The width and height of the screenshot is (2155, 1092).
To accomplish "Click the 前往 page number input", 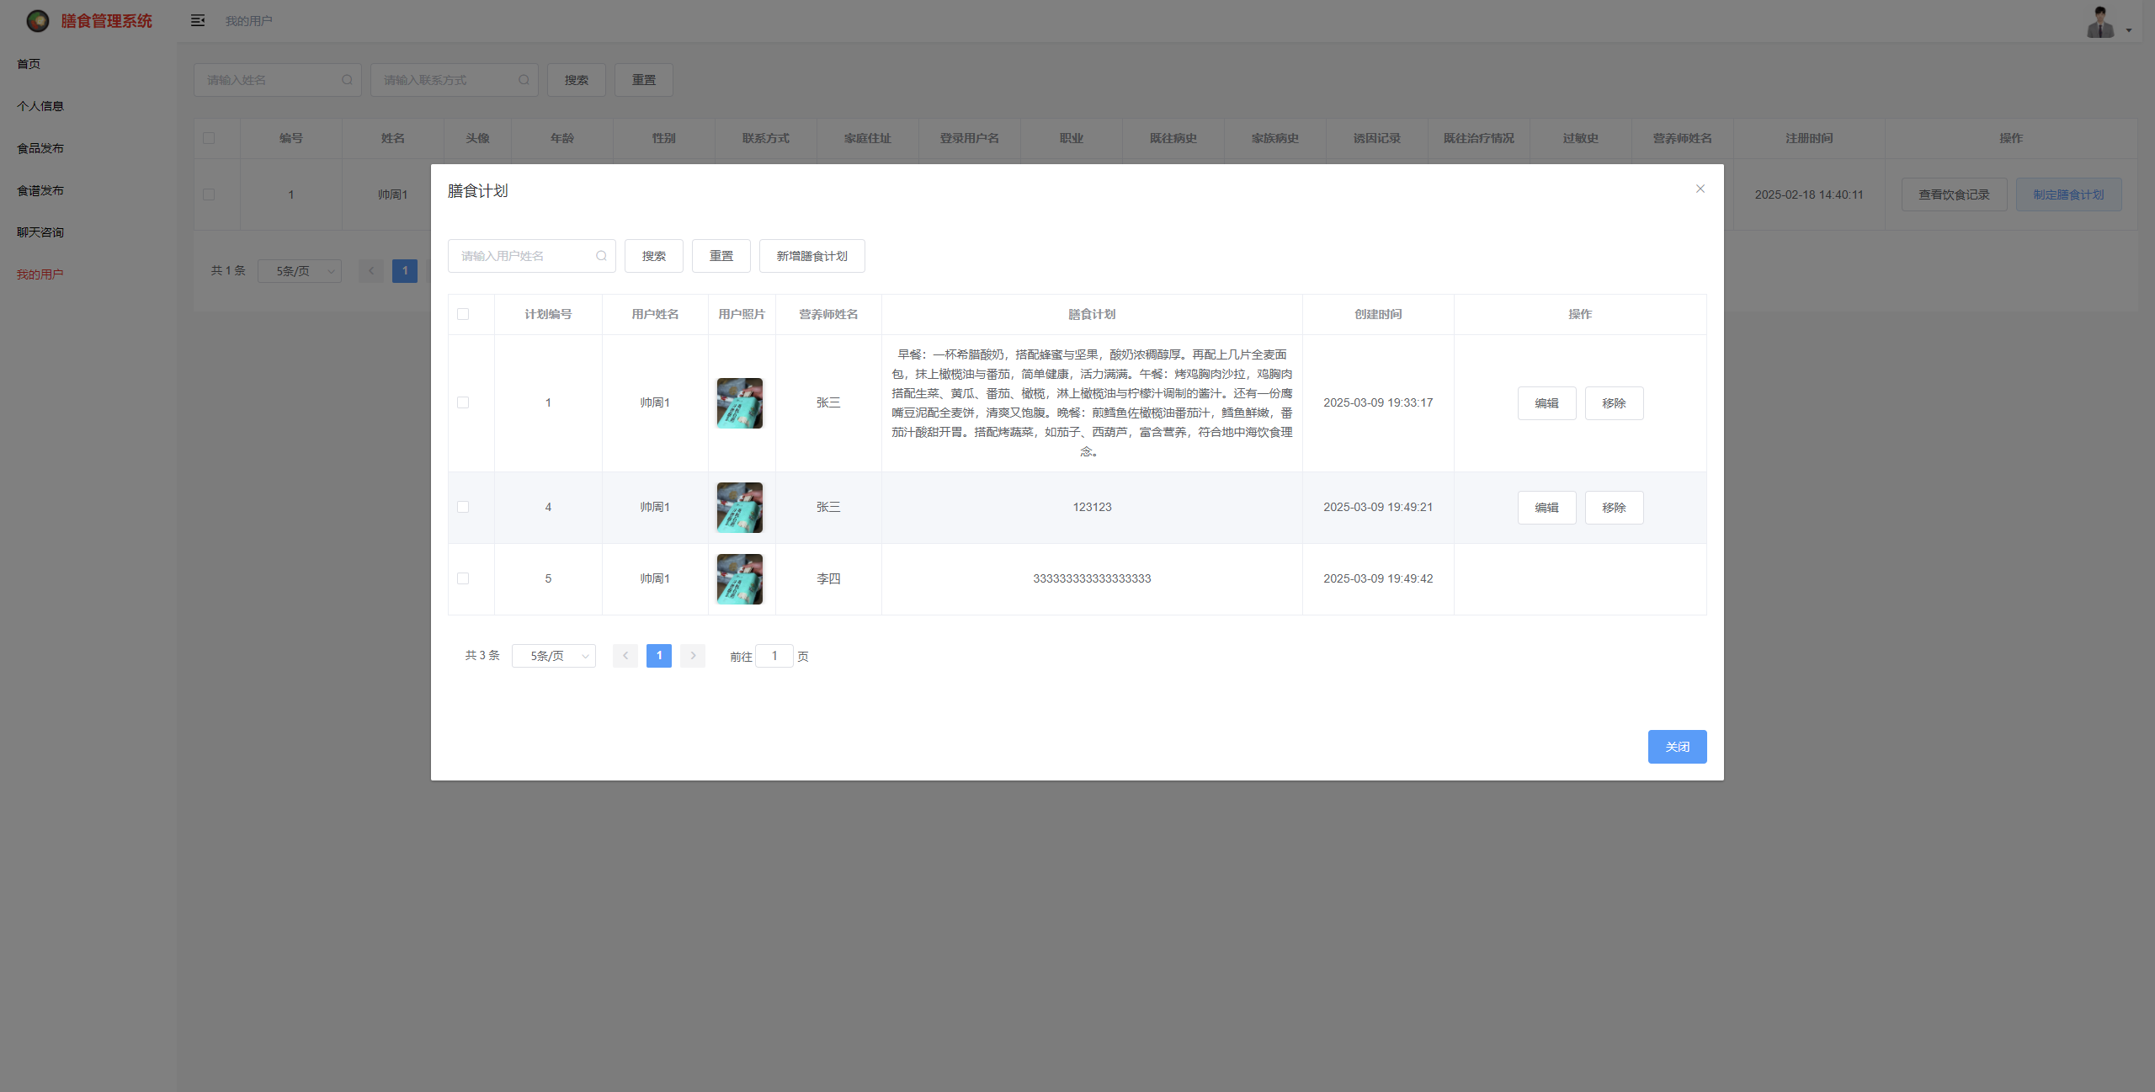I will 774,656.
